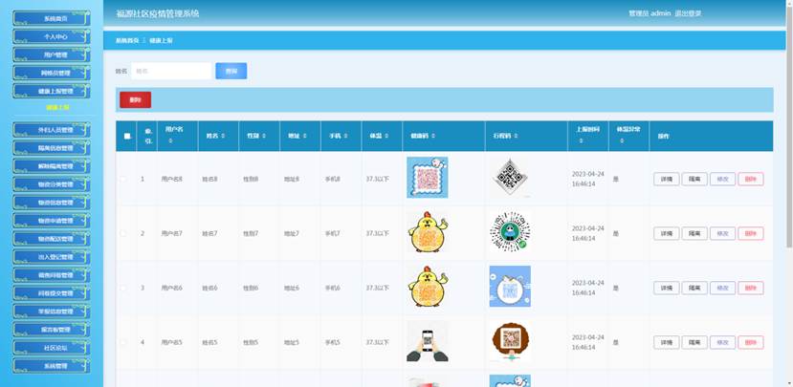Image resolution: width=793 pixels, height=387 pixels.
Task: Click the page vertical scrollbar
Action: point(789,126)
